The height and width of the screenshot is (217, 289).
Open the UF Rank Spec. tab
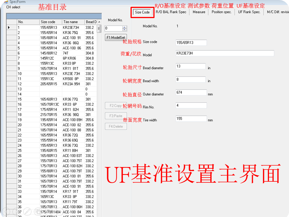point(249,12)
